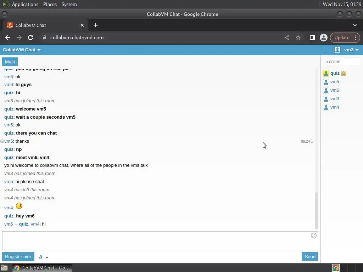Reload the collabvm.chatovod.com page
363x272 pixels.
[30, 38]
